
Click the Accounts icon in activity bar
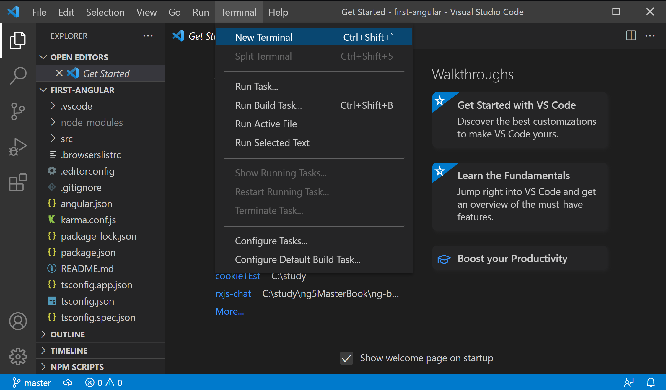click(x=18, y=321)
